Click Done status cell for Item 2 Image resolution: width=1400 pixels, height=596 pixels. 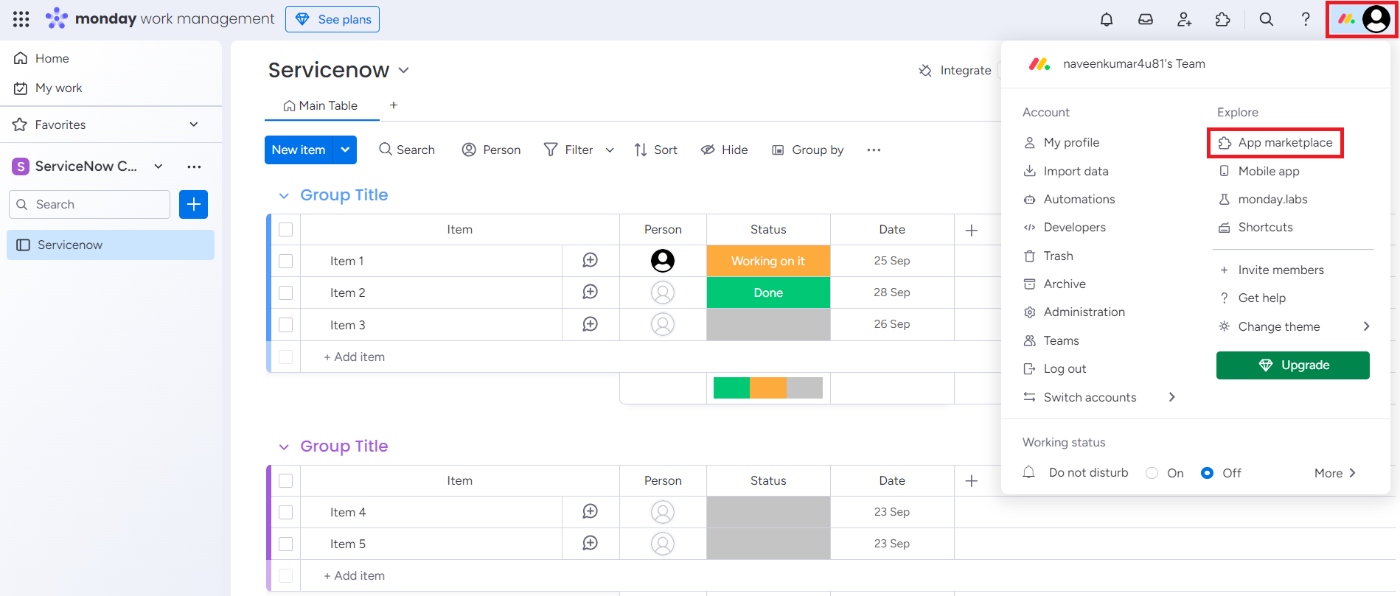click(x=768, y=292)
